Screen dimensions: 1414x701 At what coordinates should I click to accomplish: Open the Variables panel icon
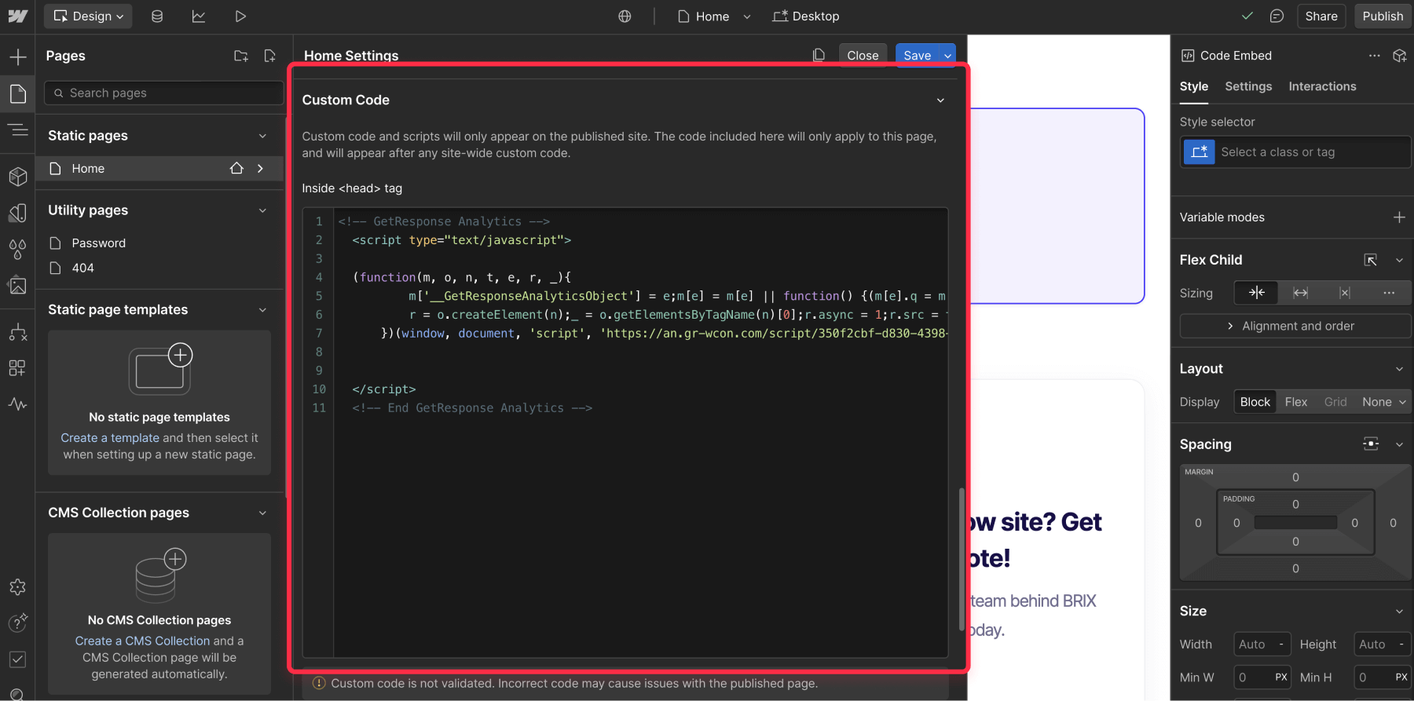click(x=17, y=213)
